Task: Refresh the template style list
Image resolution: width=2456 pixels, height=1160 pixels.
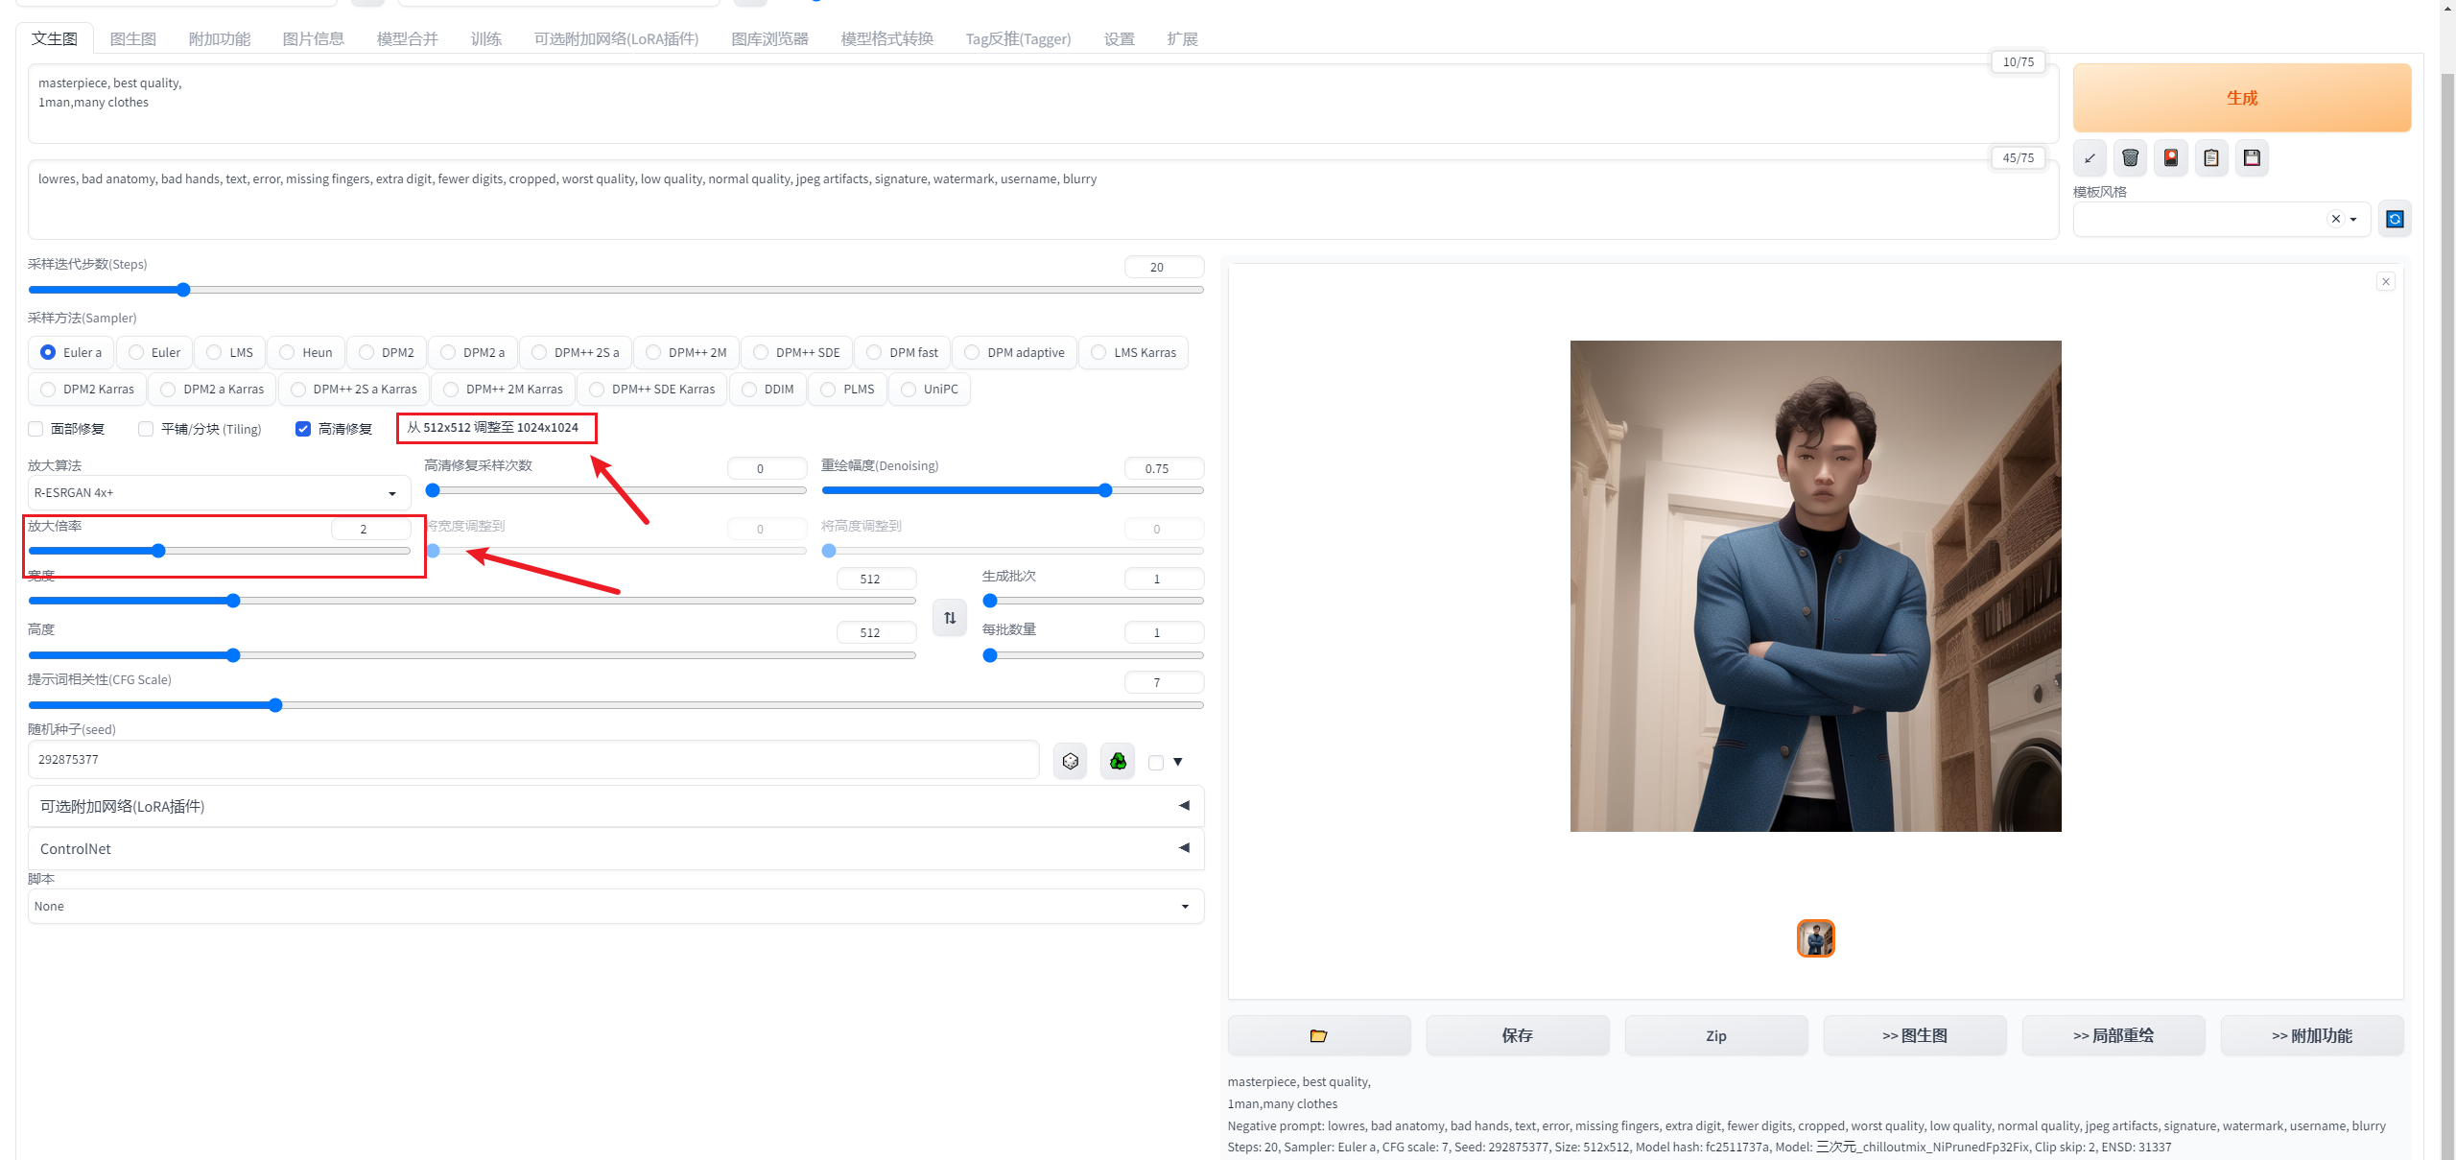Action: [x=2395, y=219]
